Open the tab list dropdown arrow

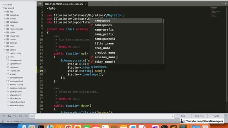pyautogui.click(x=226, y=4)
